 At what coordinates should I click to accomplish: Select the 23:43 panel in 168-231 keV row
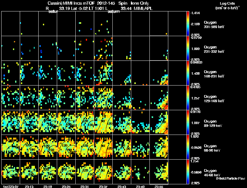tap(122, 73)
